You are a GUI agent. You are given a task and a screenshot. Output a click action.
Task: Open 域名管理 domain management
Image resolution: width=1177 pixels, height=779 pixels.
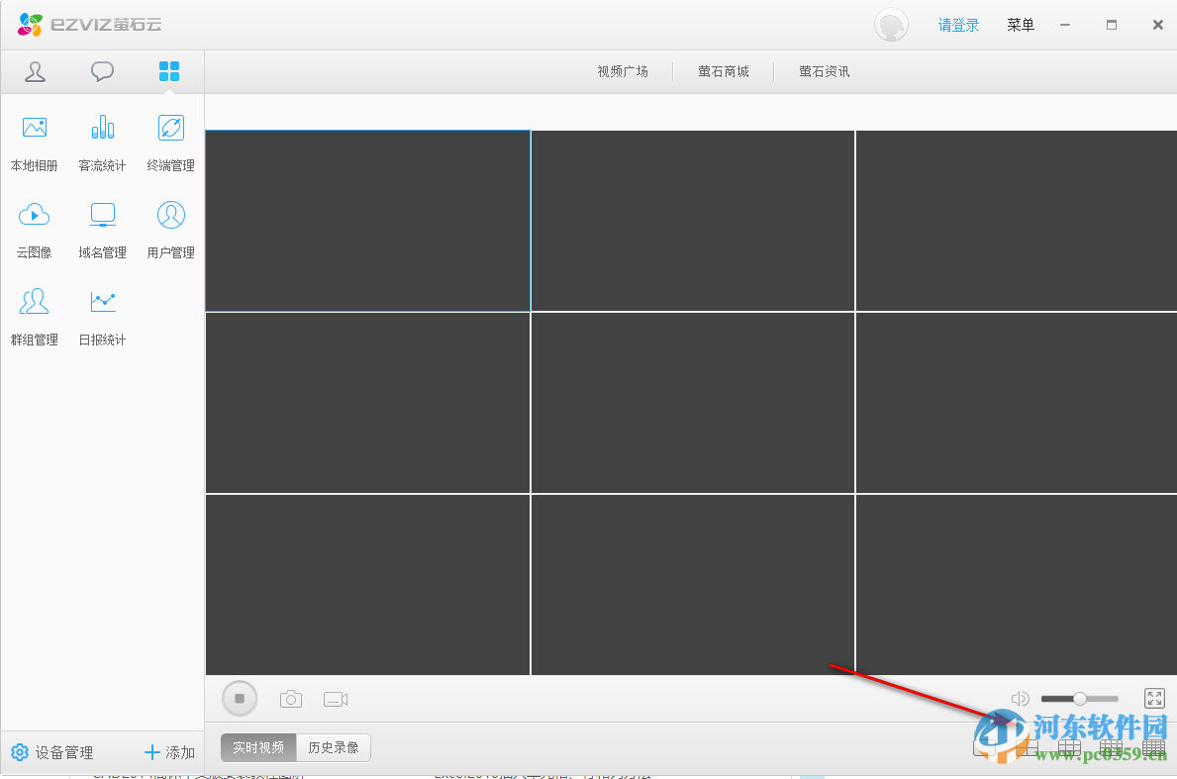102,230
